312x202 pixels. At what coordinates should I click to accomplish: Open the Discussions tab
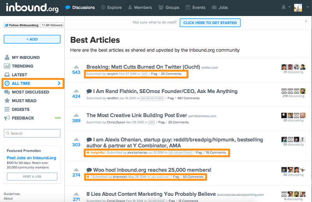[80, 7]
